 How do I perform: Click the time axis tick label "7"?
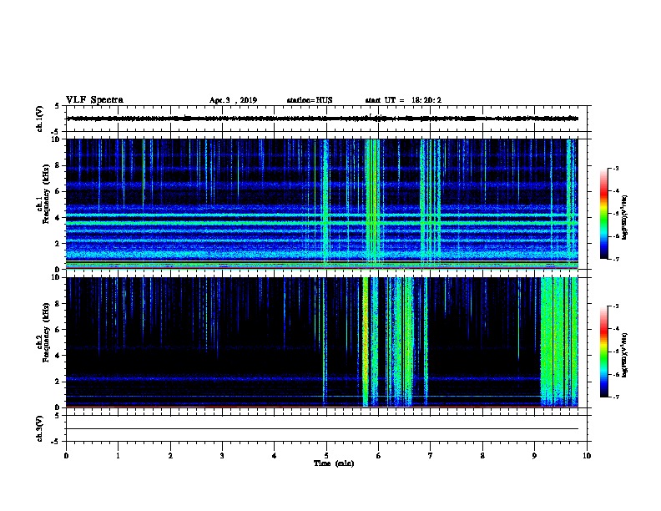(x=431, y=456)
